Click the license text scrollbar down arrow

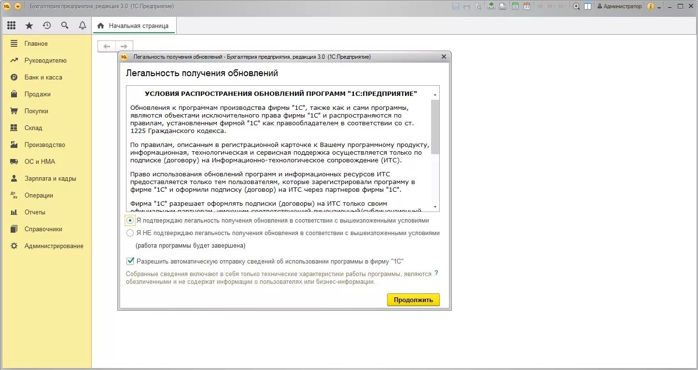(435, 207)
